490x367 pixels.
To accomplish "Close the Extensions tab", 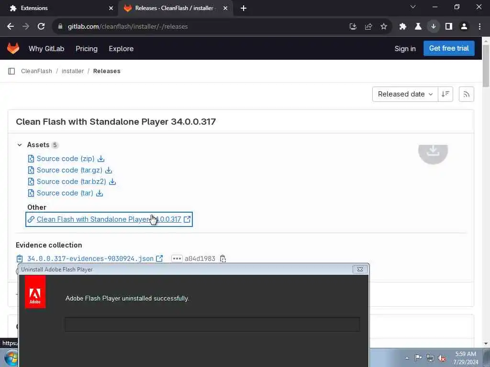I will [111, 9].
